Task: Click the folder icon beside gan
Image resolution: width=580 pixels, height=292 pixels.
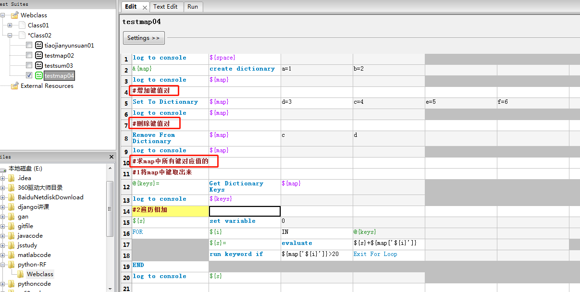Action: [12, 217]
